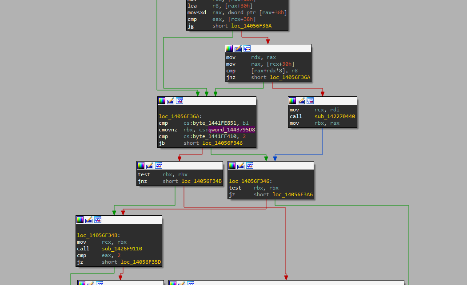Screen dimensions: 467x285
Task: Click group icon on loc_14056F36A node header
Action: pos(180,101)
